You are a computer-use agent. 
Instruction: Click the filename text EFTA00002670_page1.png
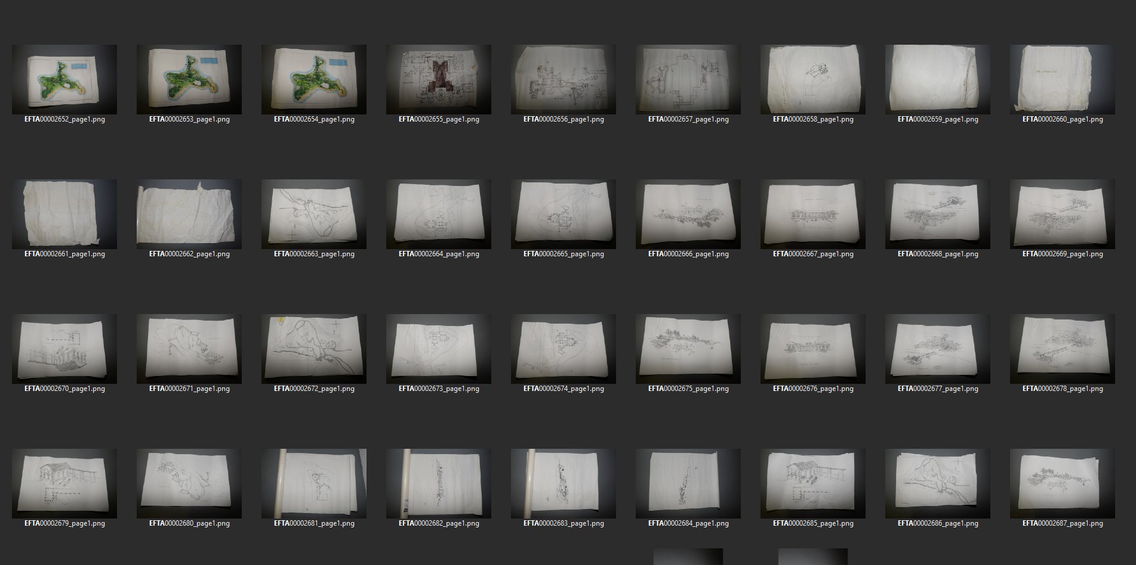point(64,389)
